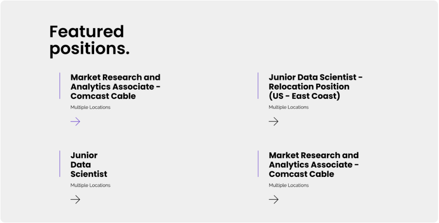Click accent line beside purple-arrow Market Research listing
Image resolution: width=439 pixels, height=223 pixels.
click(60, 86)
